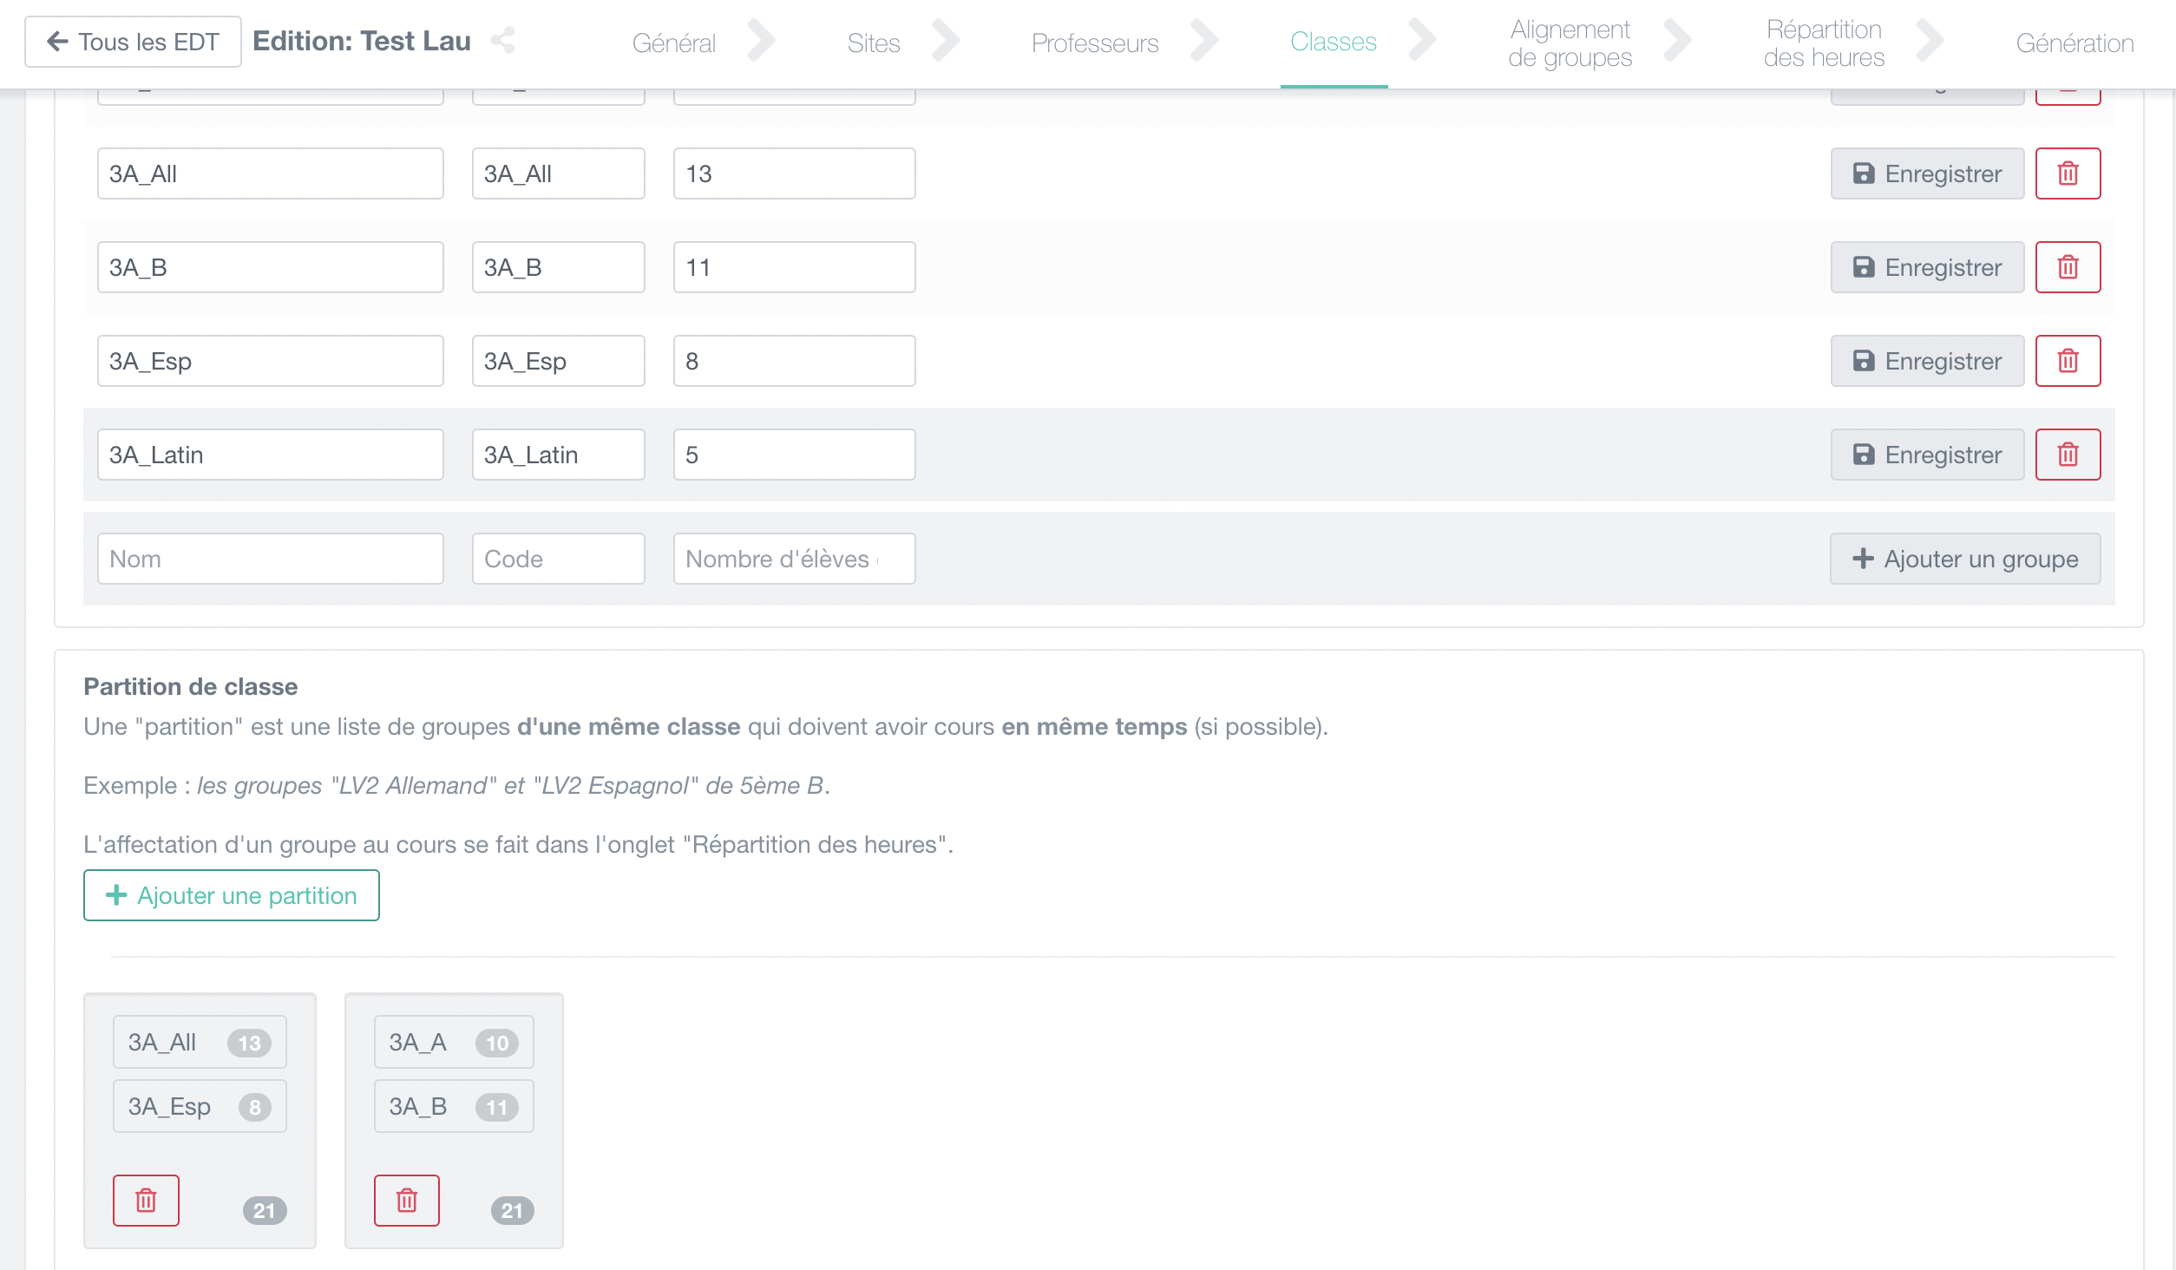Save the 3A_Latin group with Enregistrer

coord(1927,455)
